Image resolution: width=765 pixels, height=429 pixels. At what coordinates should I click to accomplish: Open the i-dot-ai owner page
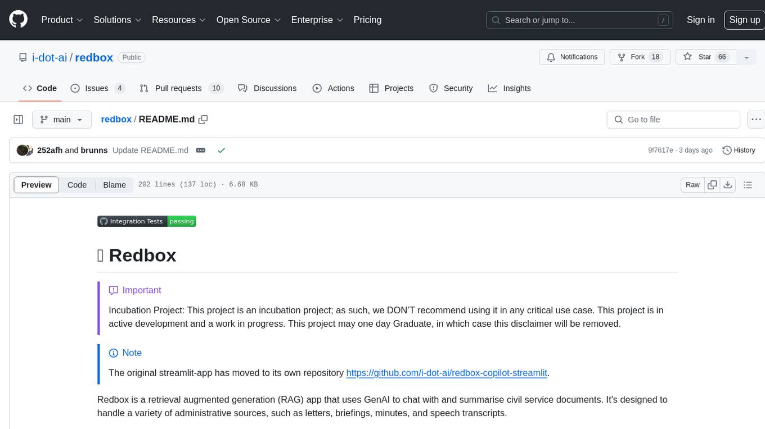49,57
